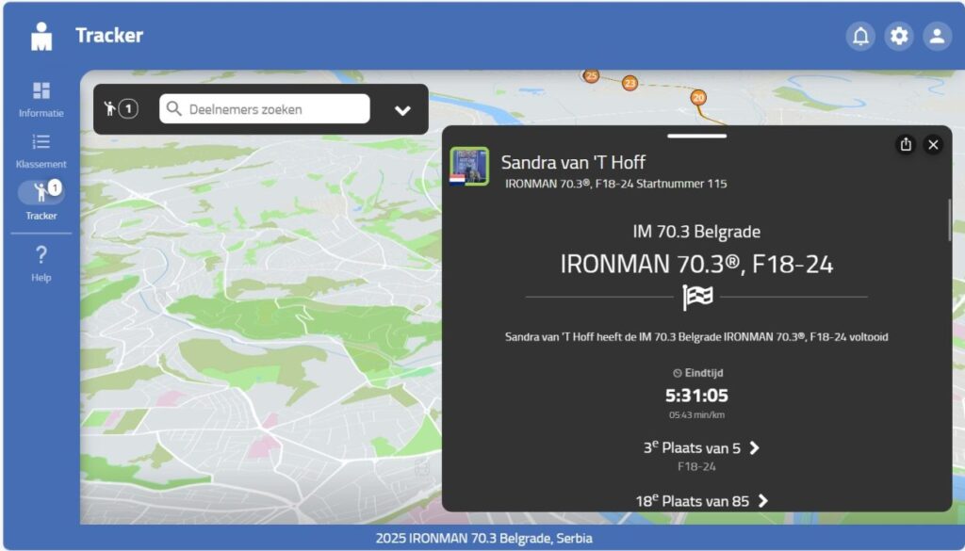The width and height of the screenshot is (965, 551).
Task: Click the share icon in athlete panel
Action: (x=906, y=144)
